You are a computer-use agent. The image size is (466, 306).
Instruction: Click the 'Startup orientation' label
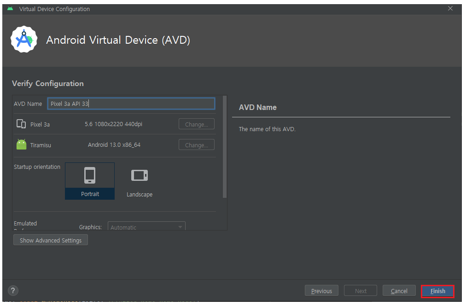tap(37, 167)
